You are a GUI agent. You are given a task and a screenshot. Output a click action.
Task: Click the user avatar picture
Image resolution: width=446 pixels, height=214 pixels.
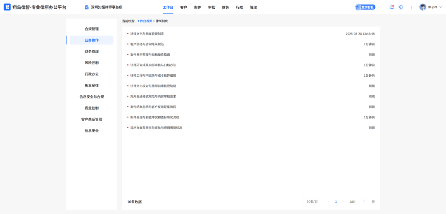pos(422,7)
